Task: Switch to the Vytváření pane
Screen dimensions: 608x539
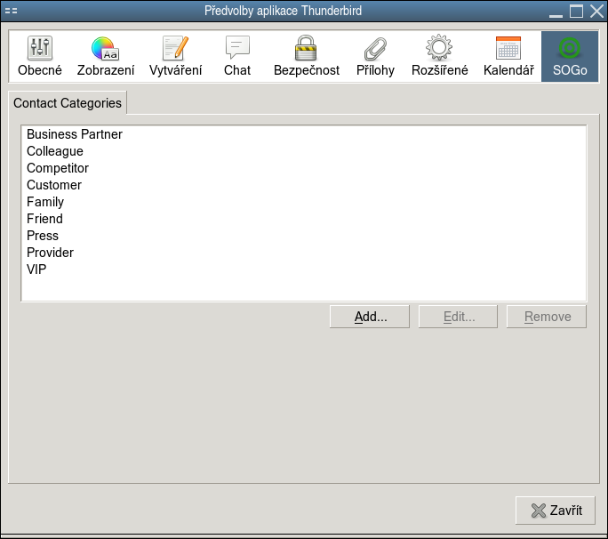Action: point(176,57)
